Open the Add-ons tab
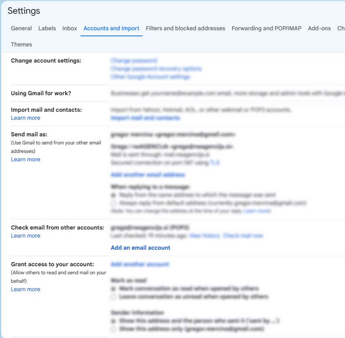Image resolution: width=345 pixels, height=338 pixels. [x=319, y=28]
